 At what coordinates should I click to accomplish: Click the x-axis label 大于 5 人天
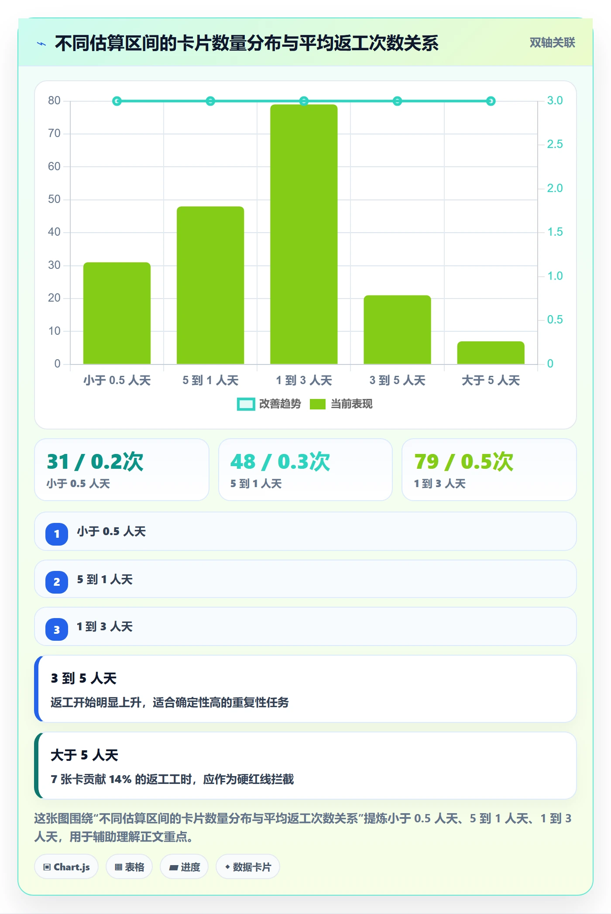point(491,380)
